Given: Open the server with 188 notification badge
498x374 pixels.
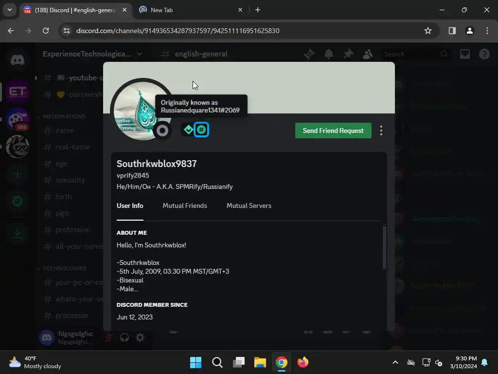Looking at the screenshot, I should click(x=18, y=119).
